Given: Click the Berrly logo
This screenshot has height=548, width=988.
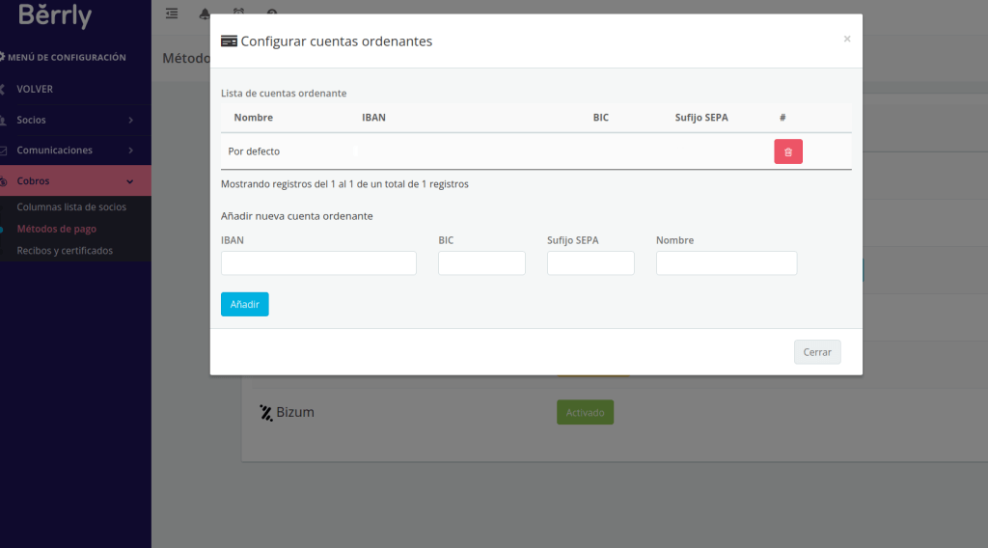Looking at the screenshot, I should (x=55, y=15).
